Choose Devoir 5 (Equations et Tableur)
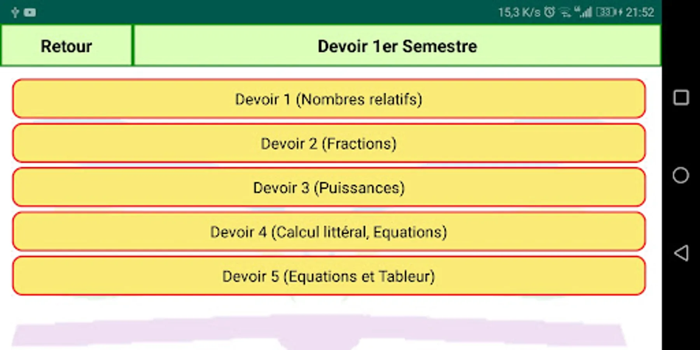The width and height of the screenshot is (700, 350). (329, 276)
